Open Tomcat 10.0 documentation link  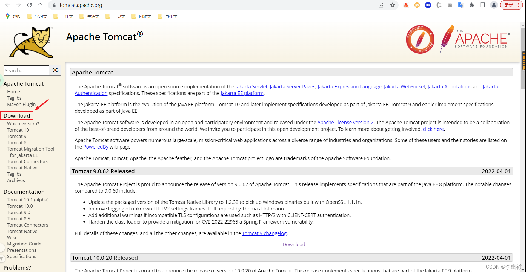20,206
